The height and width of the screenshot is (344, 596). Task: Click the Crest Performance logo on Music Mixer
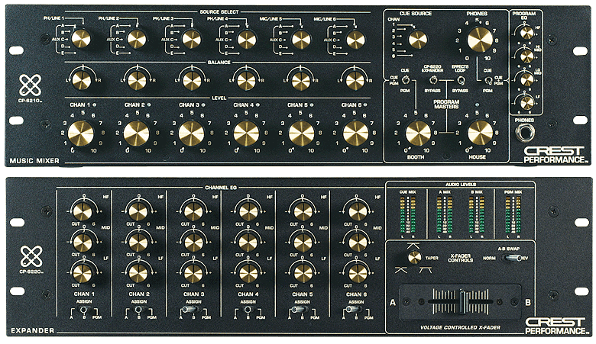click(x=556, y=155)
